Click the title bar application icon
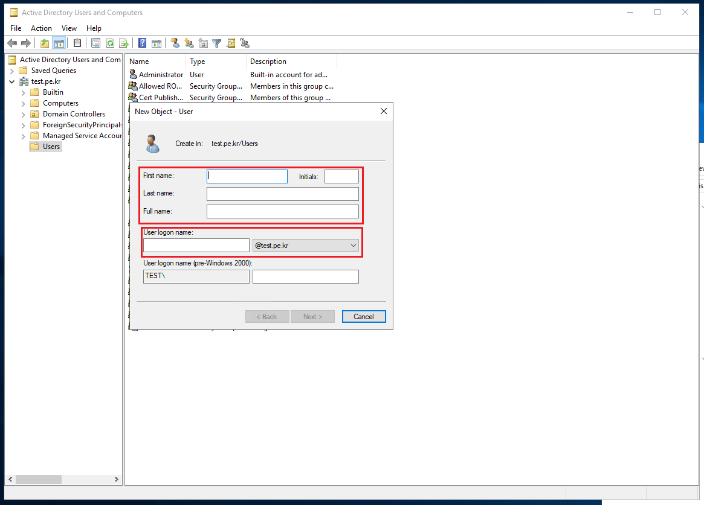 (x=14, y=13)
